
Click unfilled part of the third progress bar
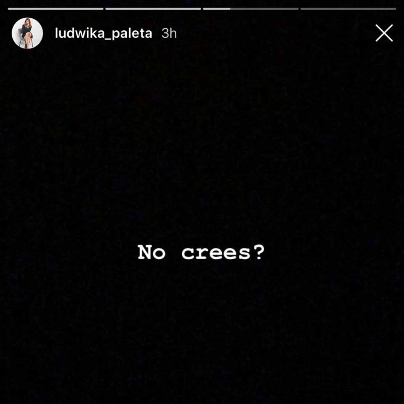point(264,9)
